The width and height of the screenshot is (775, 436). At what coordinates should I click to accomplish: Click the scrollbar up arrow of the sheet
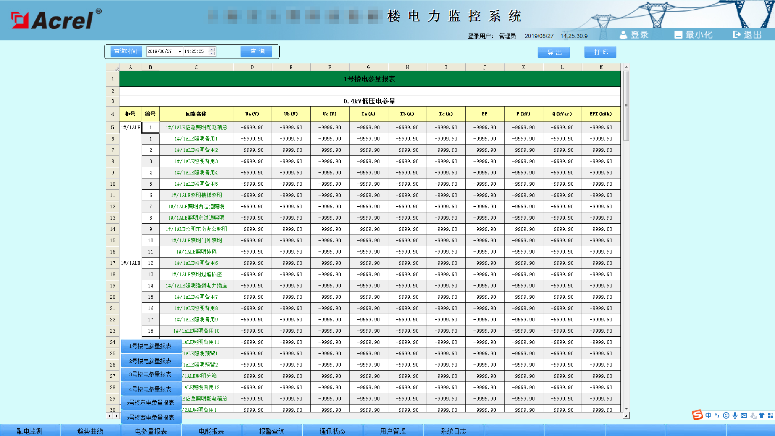626,67
